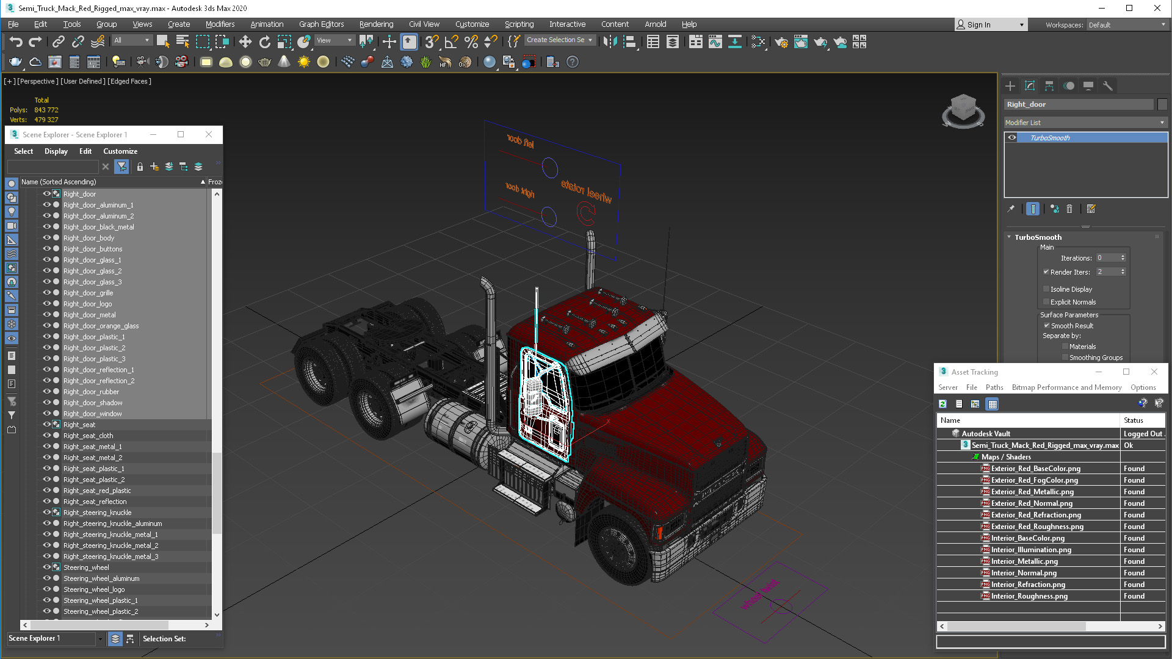The width and height of the screenshot is (1172, 659).
Task: Enable the Explicit Normals checkbox
Action: [1046, 302]
